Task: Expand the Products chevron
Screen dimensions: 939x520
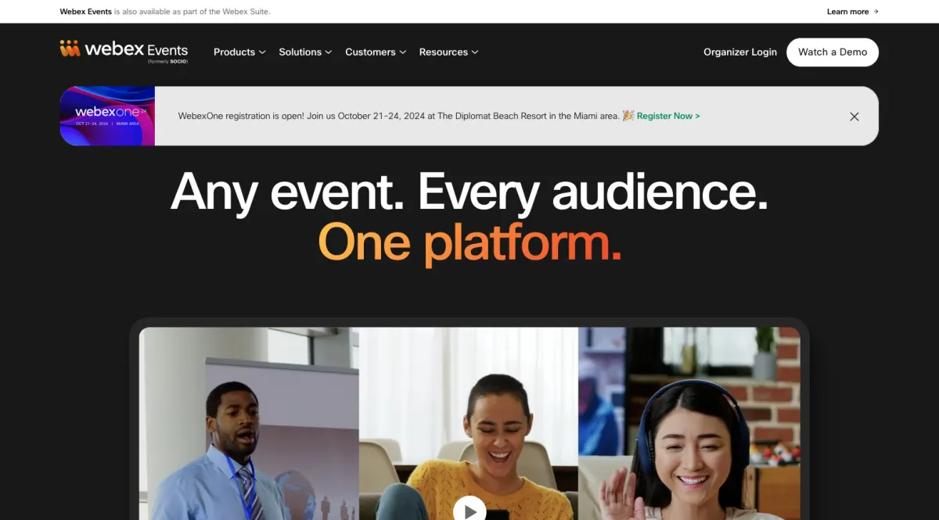Action: coord(262,52)
